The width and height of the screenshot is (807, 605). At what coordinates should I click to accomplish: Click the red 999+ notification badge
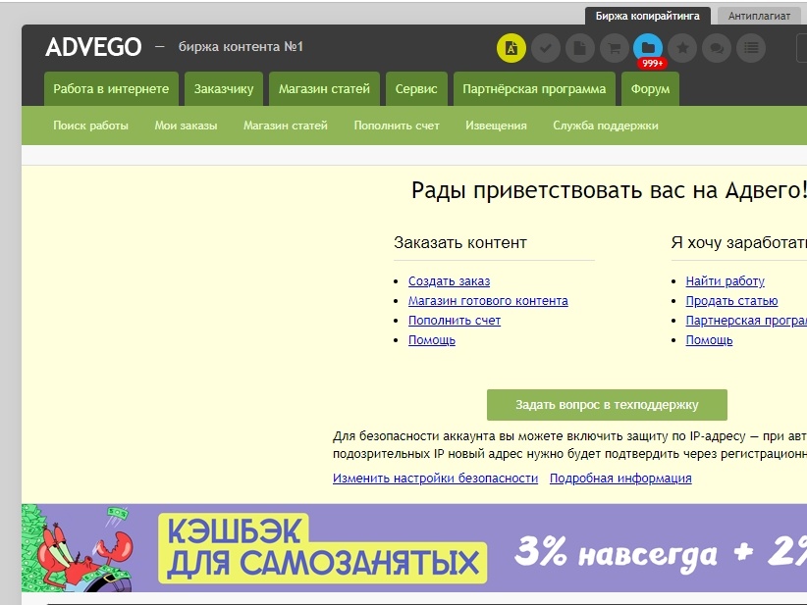tap(652, 63)
